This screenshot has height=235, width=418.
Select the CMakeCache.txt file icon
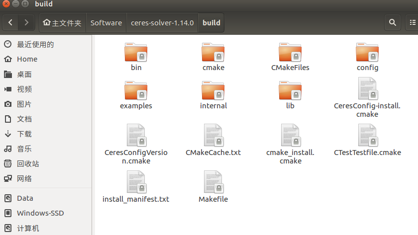pos(213,135)
